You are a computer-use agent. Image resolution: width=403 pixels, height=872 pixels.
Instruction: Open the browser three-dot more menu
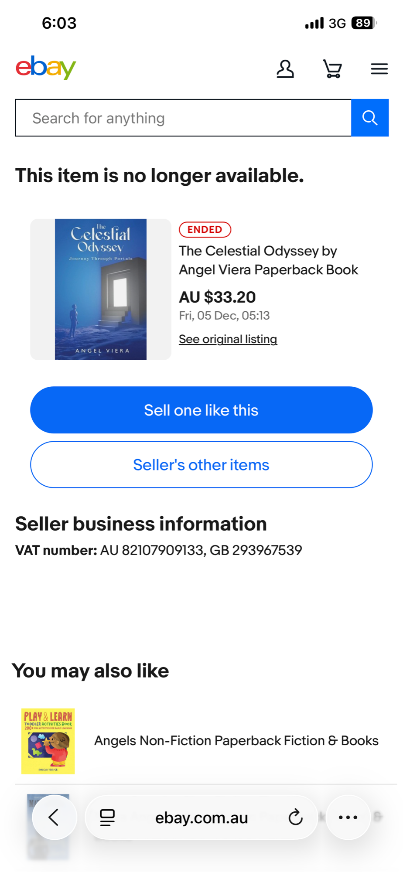[348, 817]
